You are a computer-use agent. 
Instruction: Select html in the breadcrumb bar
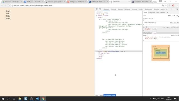pyautogui.click(x=97, y=95)
